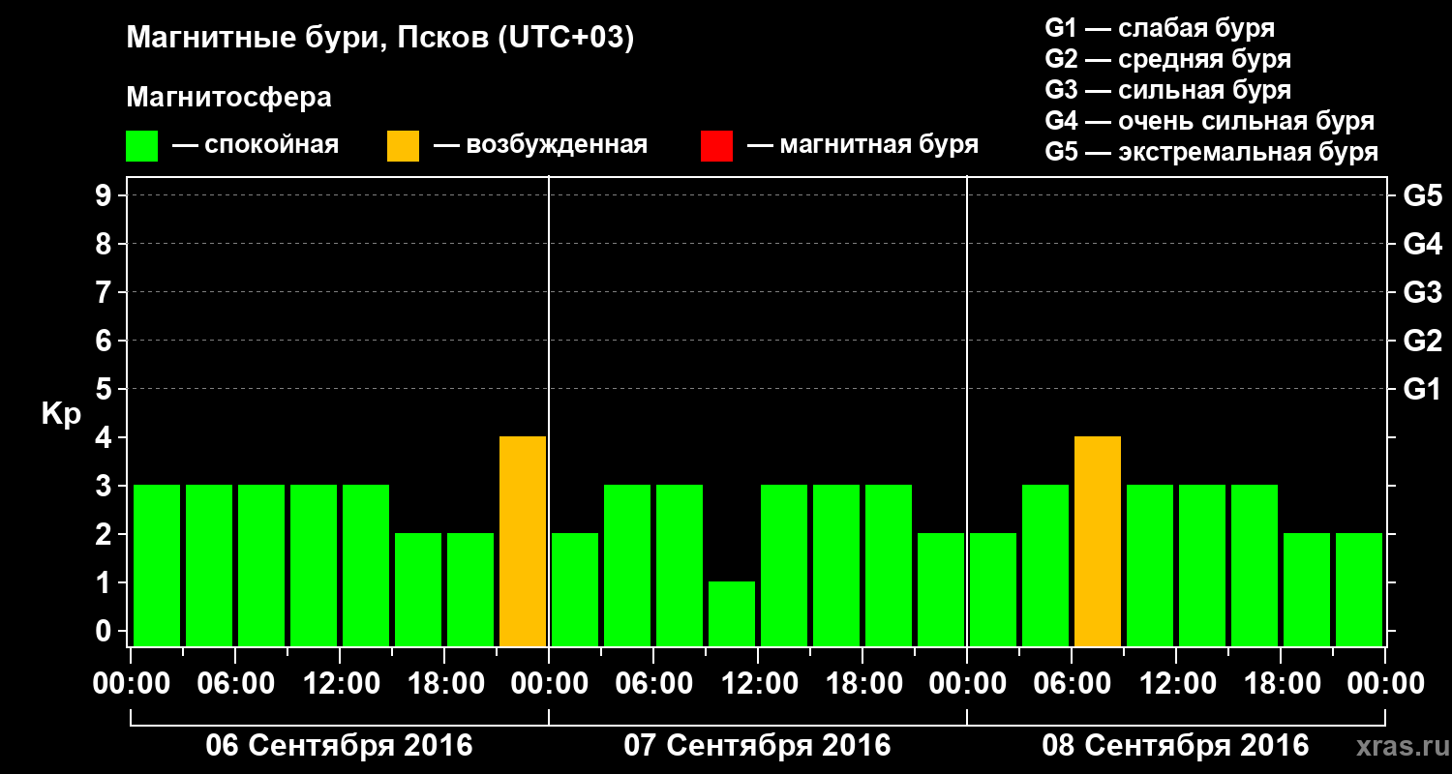The height and width of the screenshot is (774, 1452).
Task: Click the text 'G5 — экстремальная буря'
Action: pos(1212,153)
